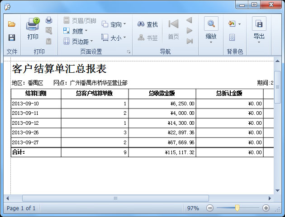Click the watermark icon under background color

pyautogui.click(x=232, y=38)
